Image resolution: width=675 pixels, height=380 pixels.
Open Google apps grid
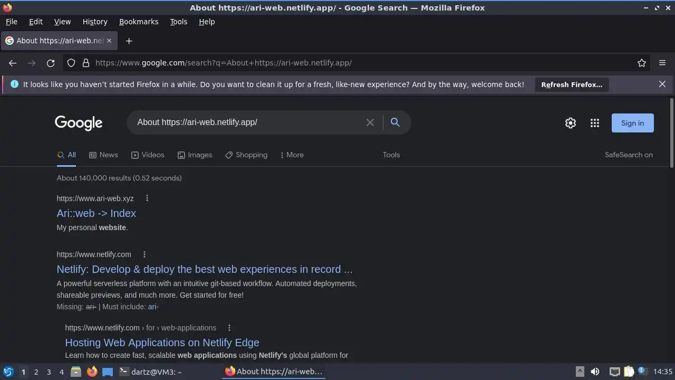[x=595, y=123]
